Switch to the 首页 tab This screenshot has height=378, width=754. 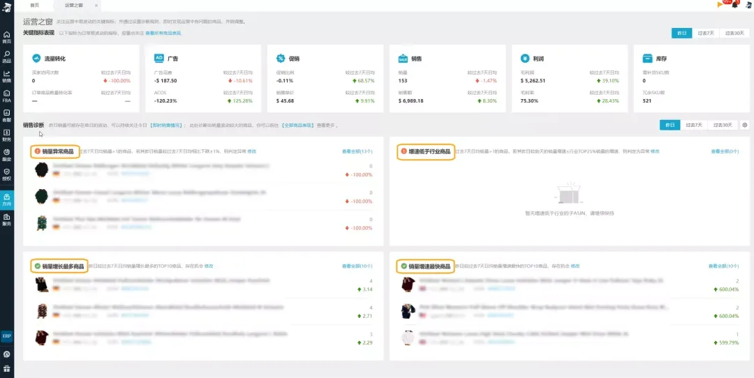point(35,6)
